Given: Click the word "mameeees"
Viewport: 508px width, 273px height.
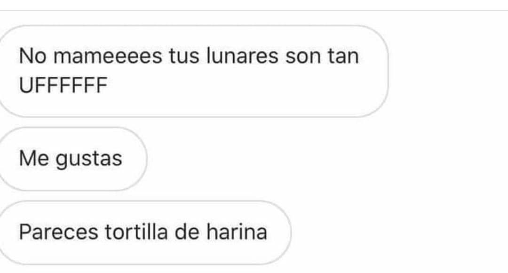Looking at the screenshot, I should pyautogui.click(x=108, y=56).
